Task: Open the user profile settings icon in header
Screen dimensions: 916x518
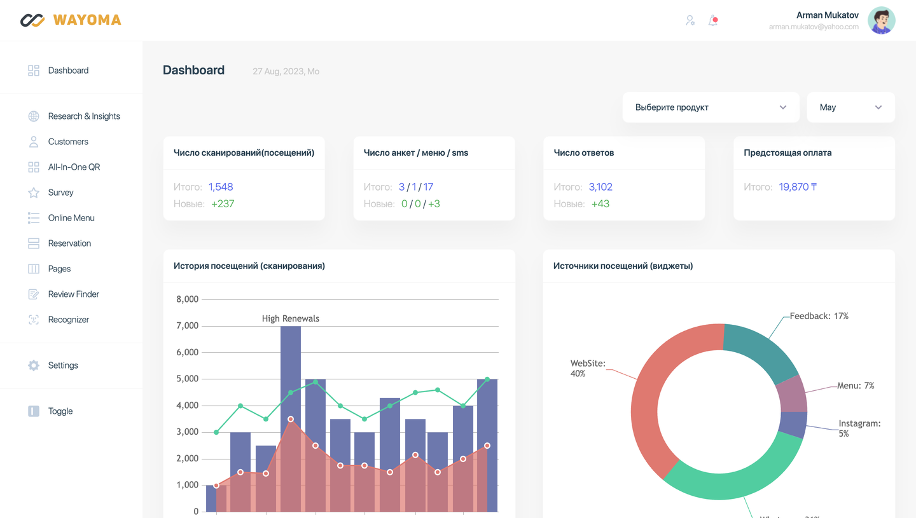Action: 690,20
